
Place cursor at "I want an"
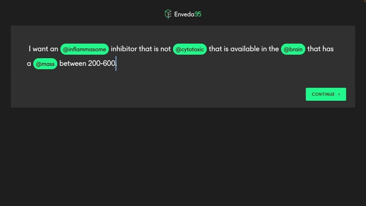[43, 49]
